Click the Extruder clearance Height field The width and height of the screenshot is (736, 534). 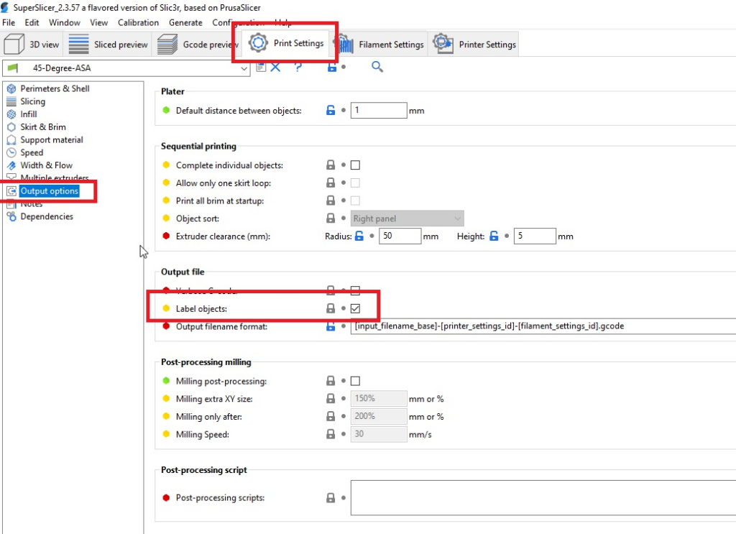point(535,236)
